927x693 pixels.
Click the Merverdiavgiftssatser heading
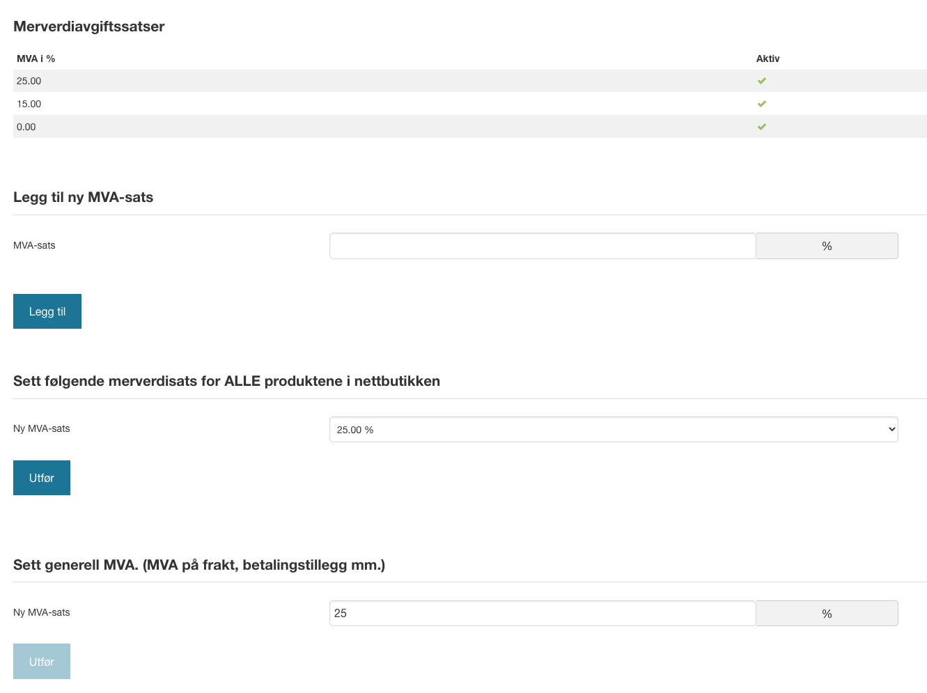(89, 26)
